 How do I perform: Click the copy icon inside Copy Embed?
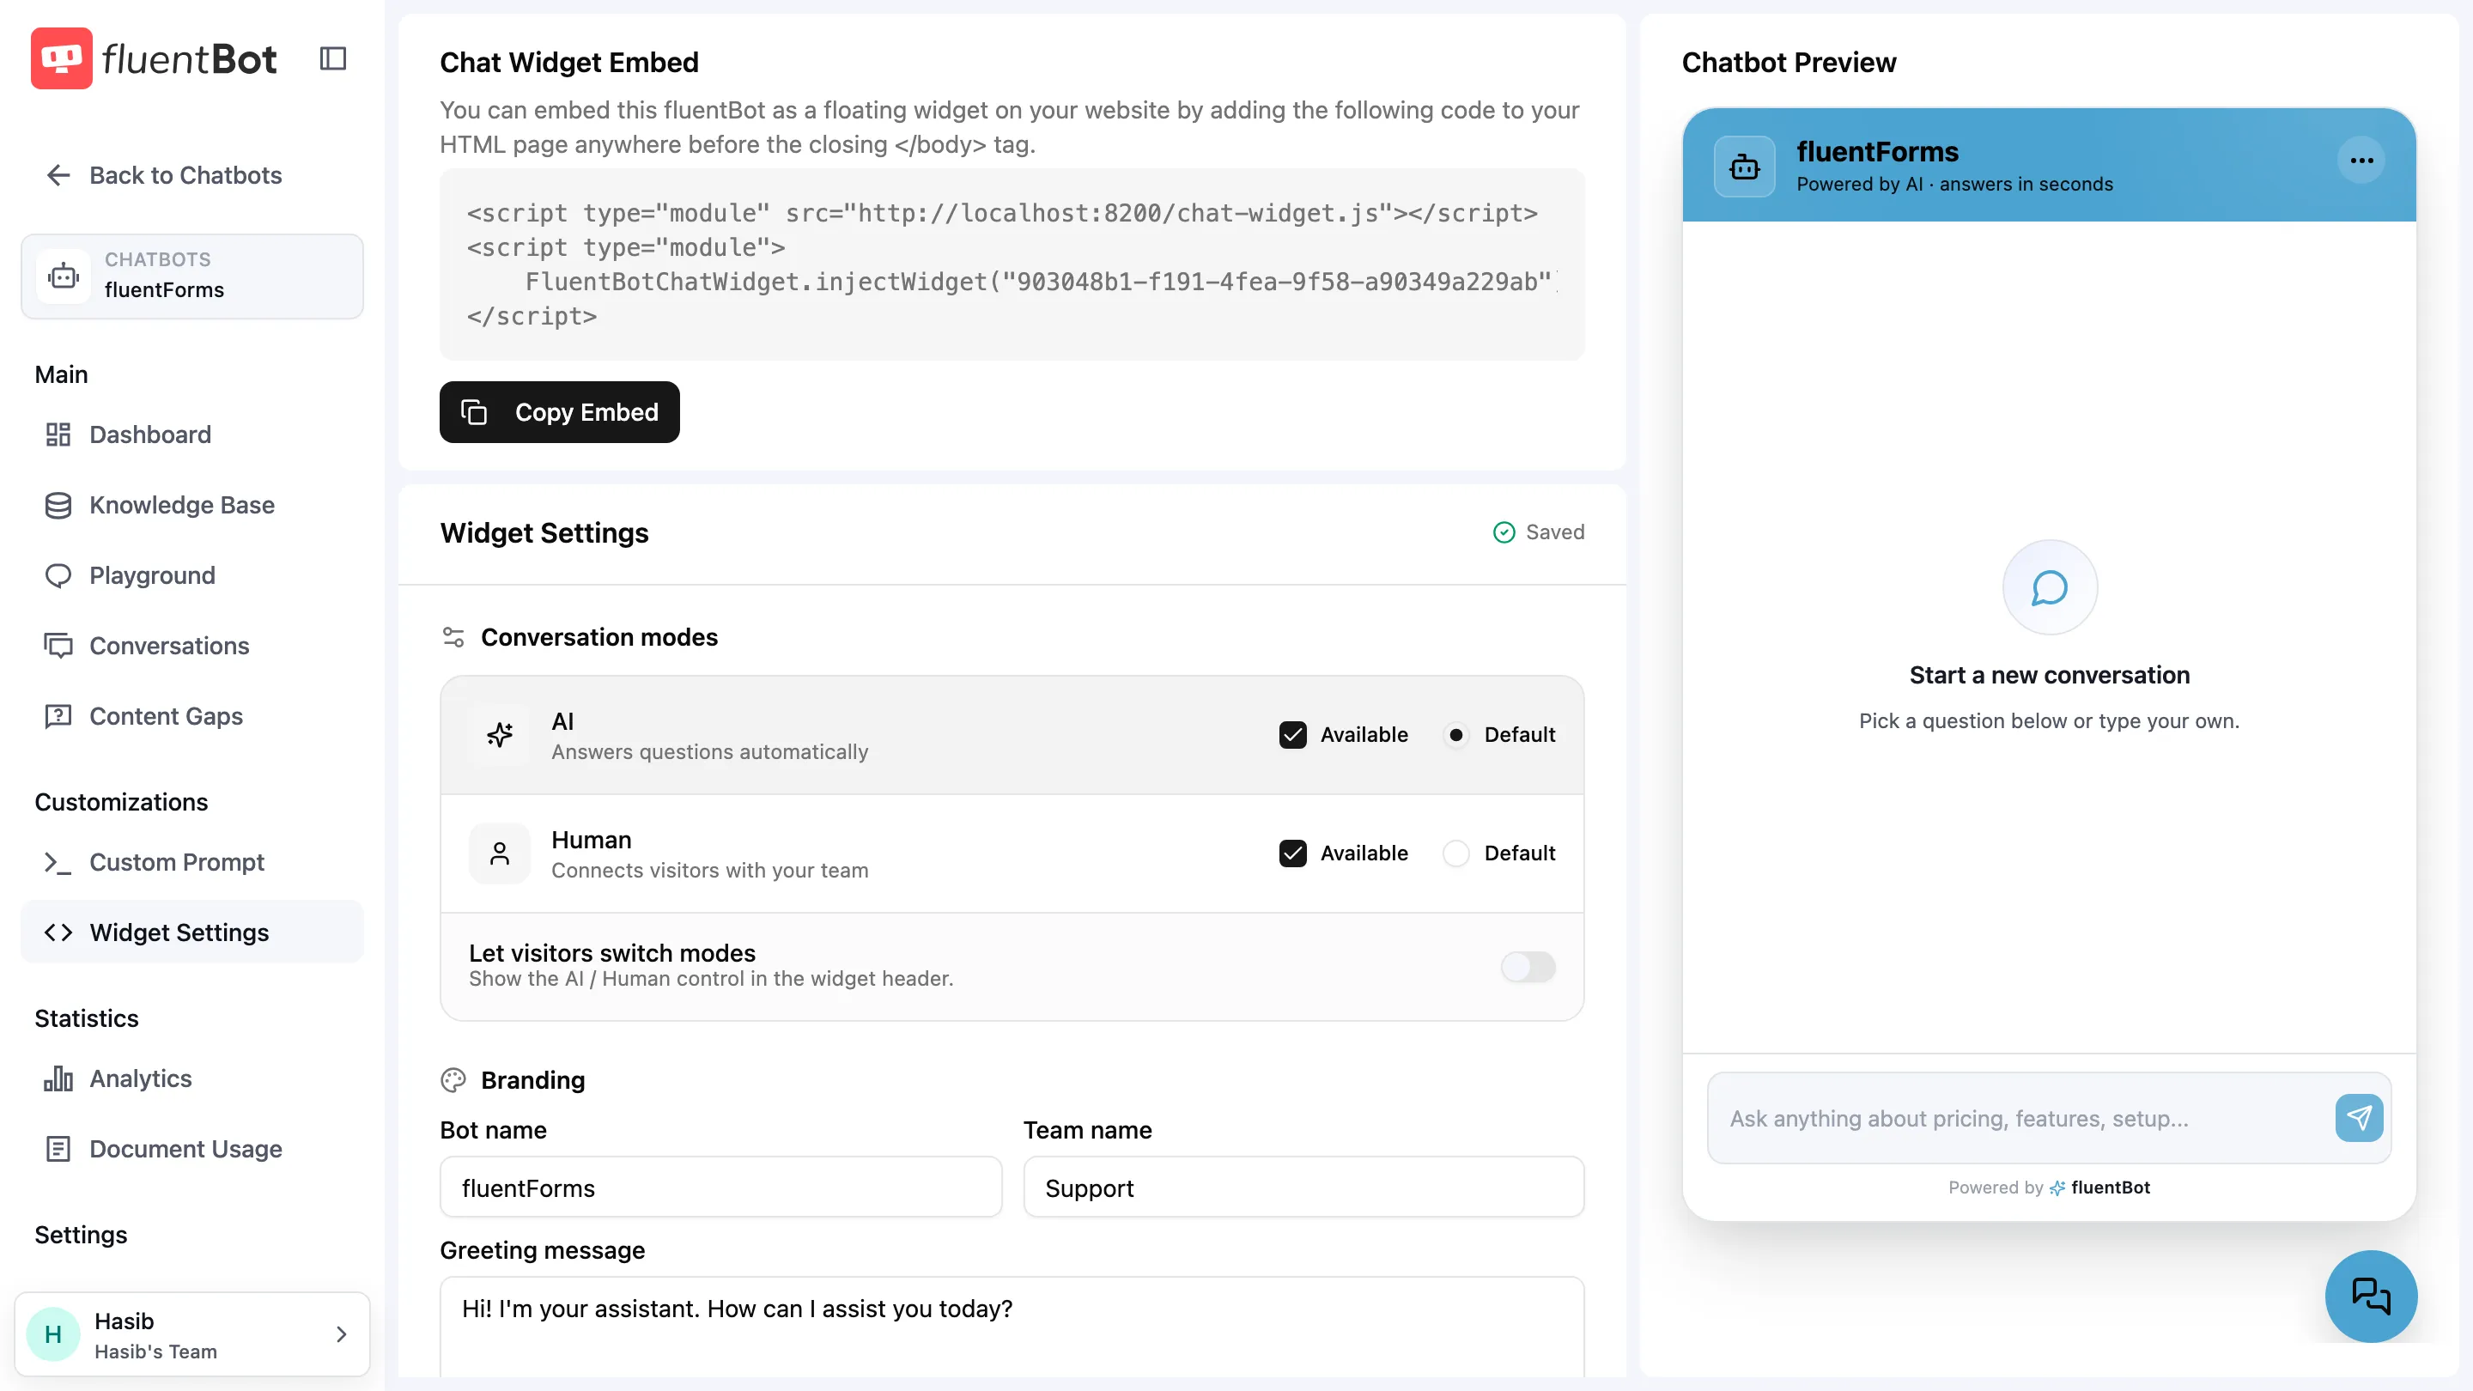[x=474, y=412]
